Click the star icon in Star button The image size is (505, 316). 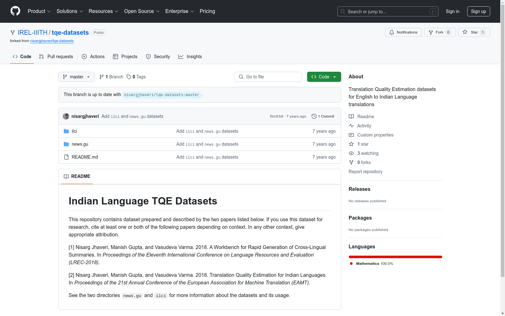465,32
